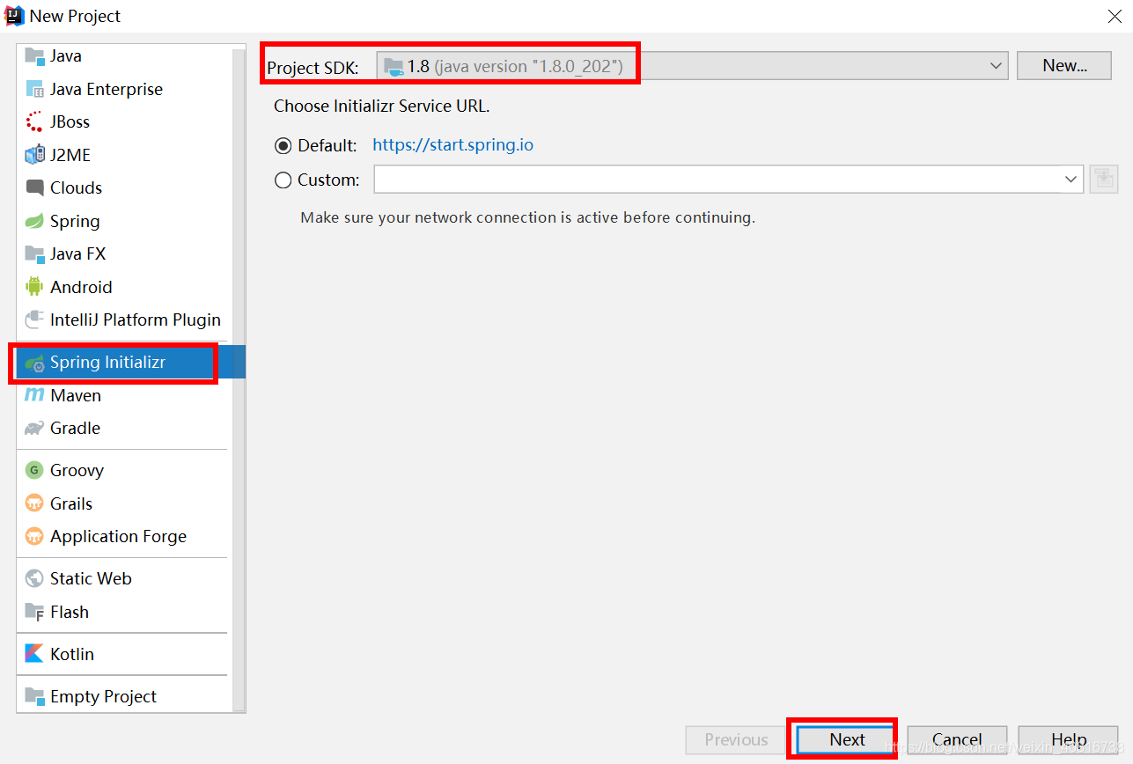Select Application Forge label

point(118,537)
